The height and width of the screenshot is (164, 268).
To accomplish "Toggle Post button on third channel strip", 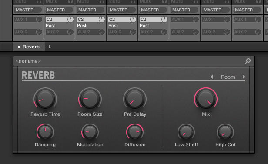I will click(x=82, y=26).
